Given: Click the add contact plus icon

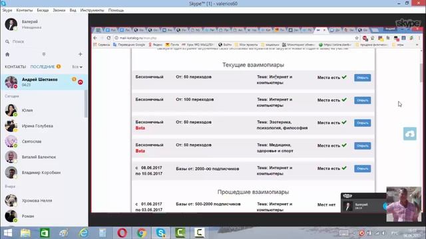Looking at the screenshot, I should 80,54.
